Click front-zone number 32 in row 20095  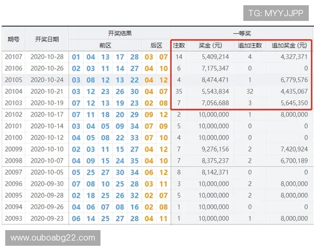coord(134,196)
